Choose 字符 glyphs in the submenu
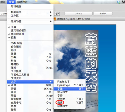Image resolution: width=125 pixels, height=112 pixels. pyautogui.click(x=69, y=96)
